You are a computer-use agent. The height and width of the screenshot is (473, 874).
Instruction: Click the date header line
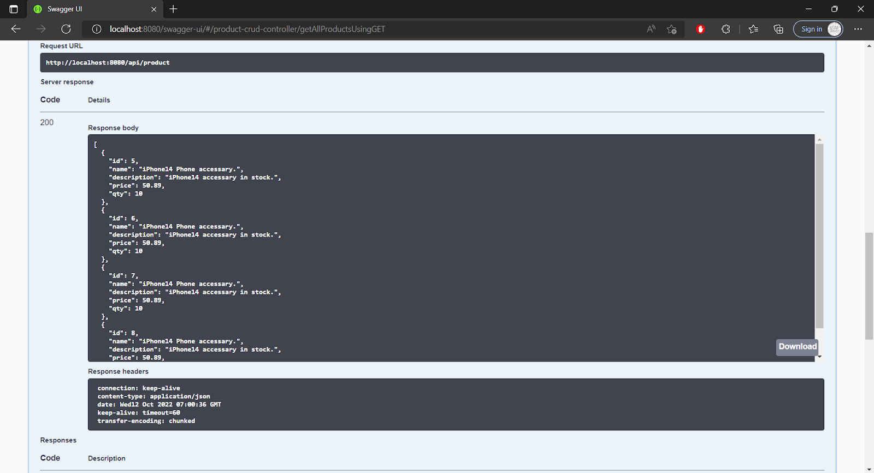(x=159, y=405)
